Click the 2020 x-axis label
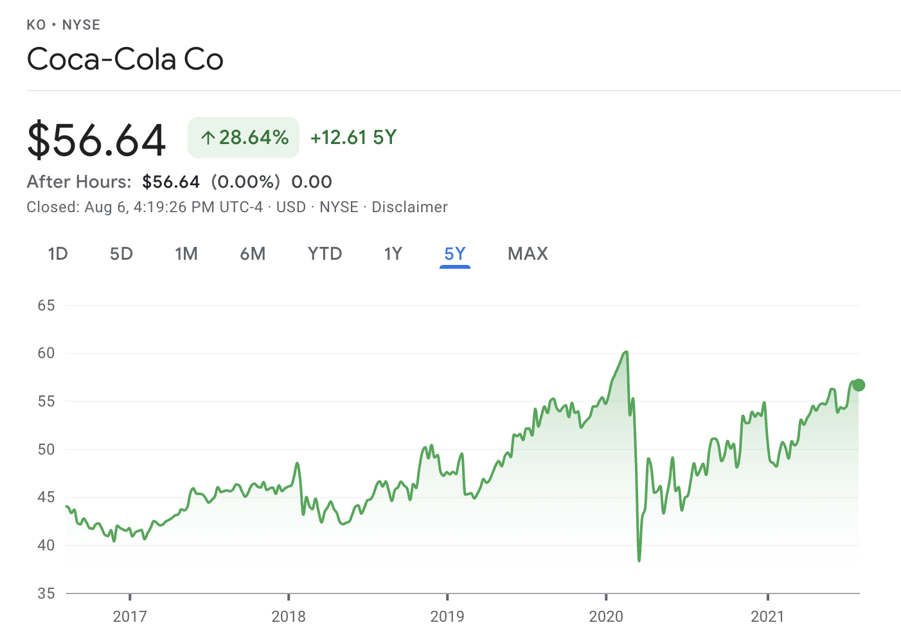The width and height of the screenshot is (901, 643). pyautogui.click(x=606, y=617)
